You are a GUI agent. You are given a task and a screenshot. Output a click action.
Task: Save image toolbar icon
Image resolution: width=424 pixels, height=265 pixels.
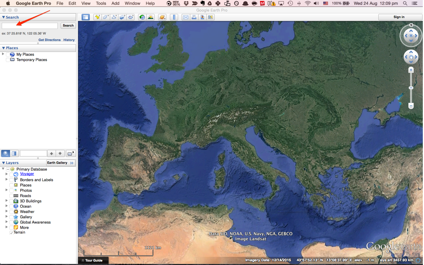[x=202, y=17]
